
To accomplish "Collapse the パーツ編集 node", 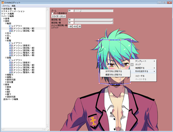I will pyautogui.click(x=2, y=16).
